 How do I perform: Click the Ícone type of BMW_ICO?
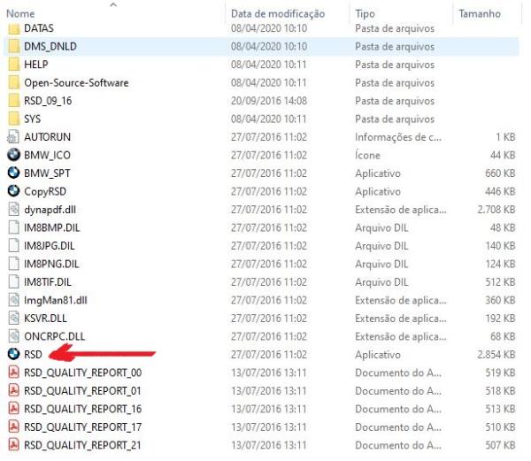click(x=367, y=155)
